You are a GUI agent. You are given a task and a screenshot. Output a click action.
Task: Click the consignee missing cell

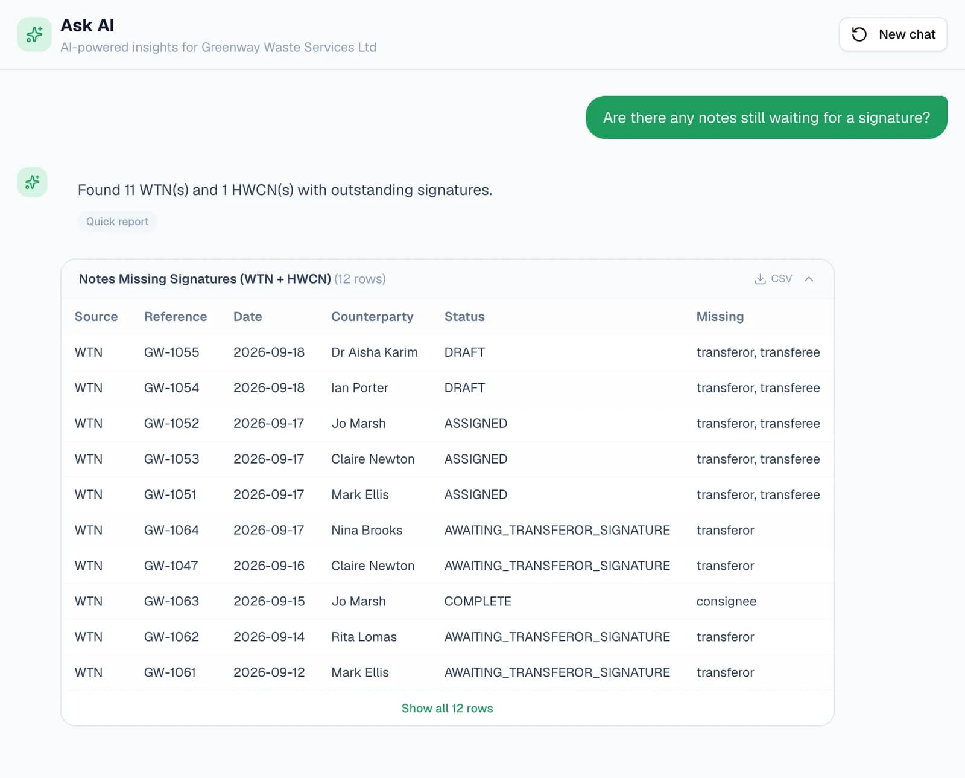tap(726, 602)
